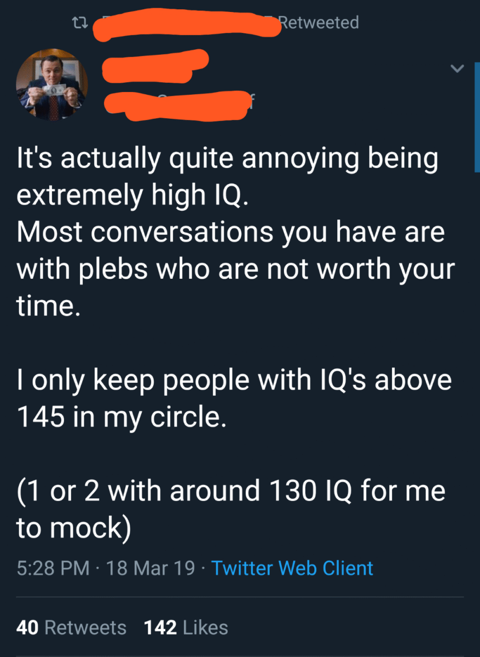480x657 pixels.
Task: Click the "Most conversations you have are" line
Action: pyautogui.click(x=230, y=233)
